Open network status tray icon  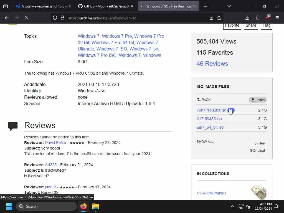tap(241, 206)
